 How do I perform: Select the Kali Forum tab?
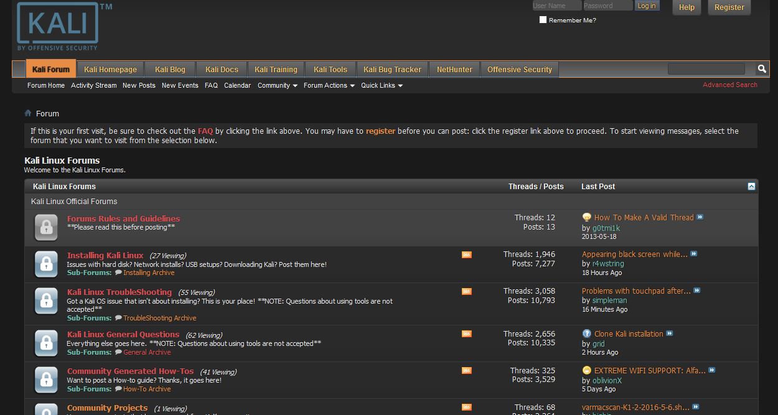pyautogui.click(x=51, y=69)
